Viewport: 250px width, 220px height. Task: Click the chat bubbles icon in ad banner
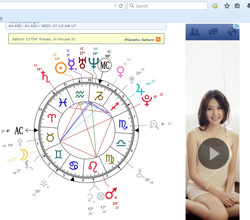[x=213, y=32]
